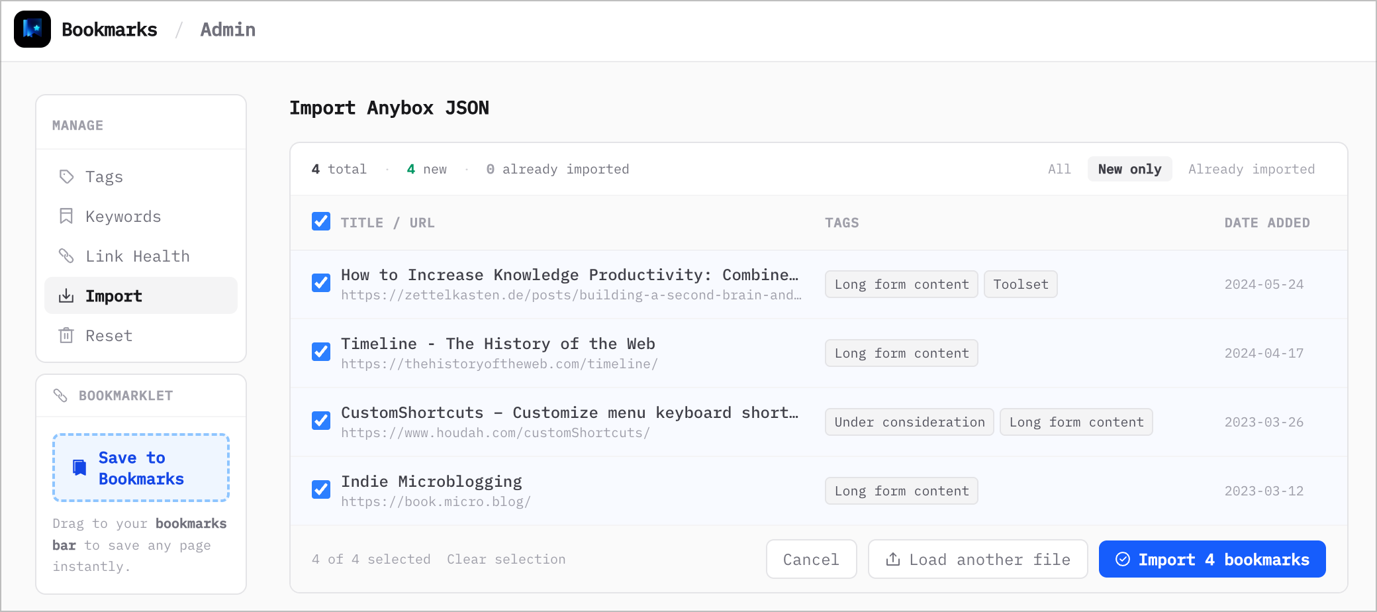Cancel the import
This screenshot has height=612, width=1377.
coord(811,559)
